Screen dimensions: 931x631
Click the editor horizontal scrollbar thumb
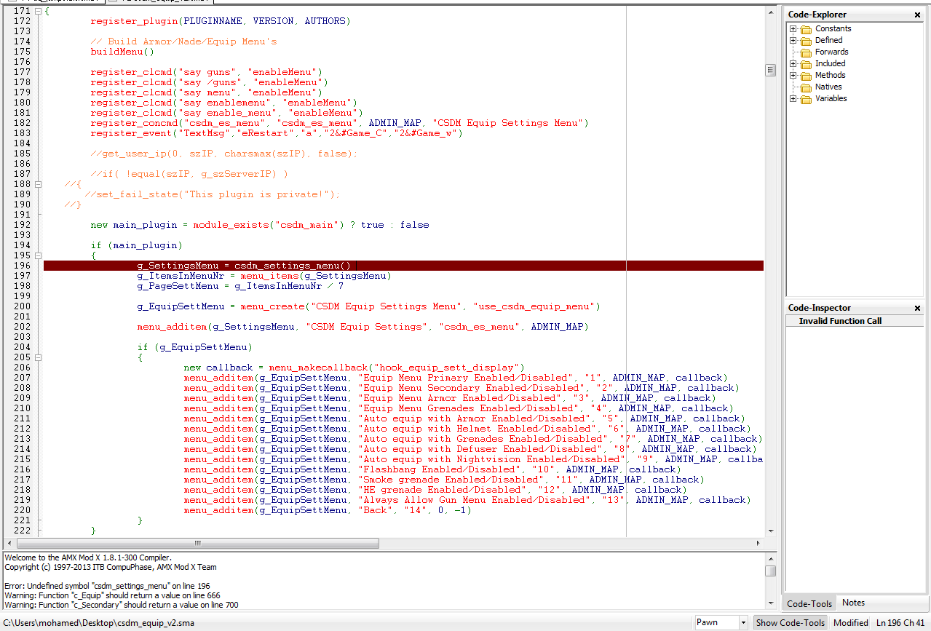click(198, 544)
